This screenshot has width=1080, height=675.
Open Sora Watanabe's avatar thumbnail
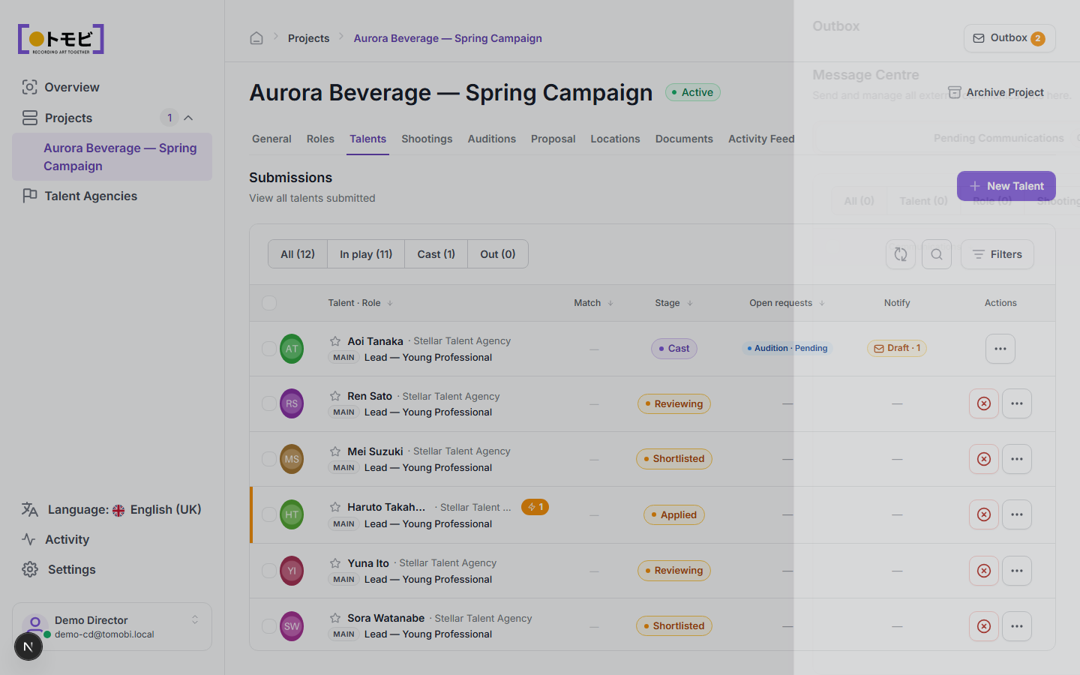[x=292, y=626]
